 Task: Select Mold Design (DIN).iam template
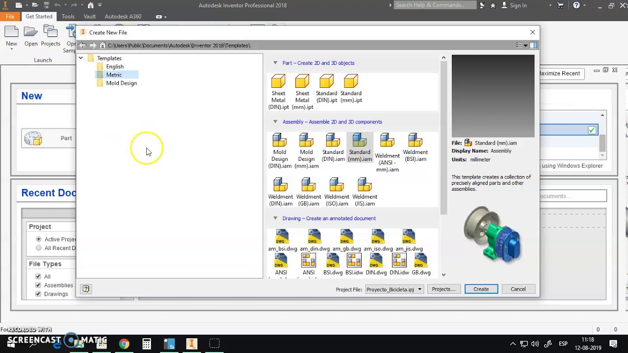(x=280, y=151)
